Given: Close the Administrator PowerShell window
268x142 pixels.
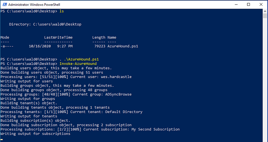Looking at the screenshot, I should [x=261, y=4].
